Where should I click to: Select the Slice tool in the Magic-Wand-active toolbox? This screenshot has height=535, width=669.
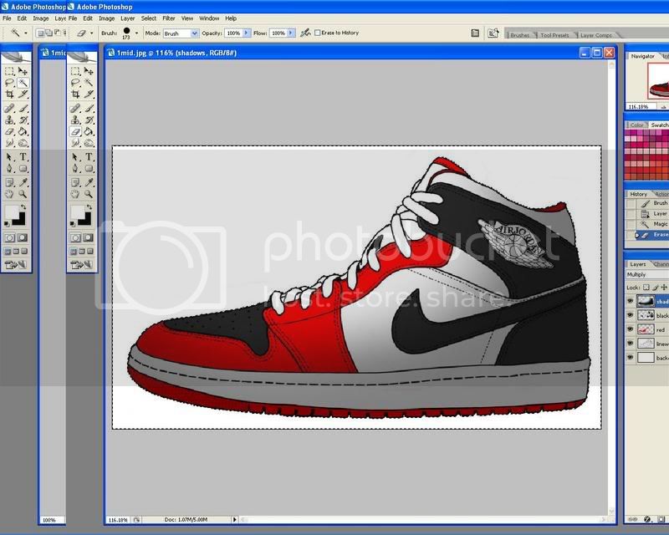[23, 94]
